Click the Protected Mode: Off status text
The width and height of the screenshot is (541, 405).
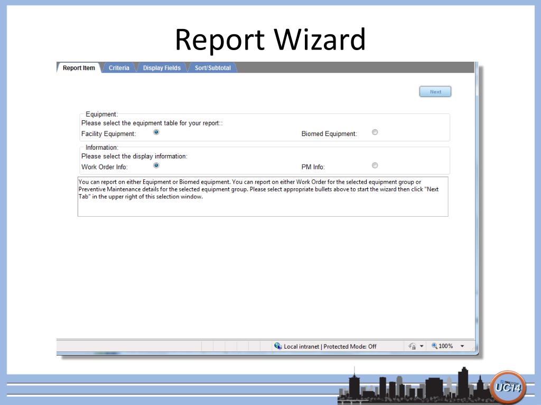350,346
